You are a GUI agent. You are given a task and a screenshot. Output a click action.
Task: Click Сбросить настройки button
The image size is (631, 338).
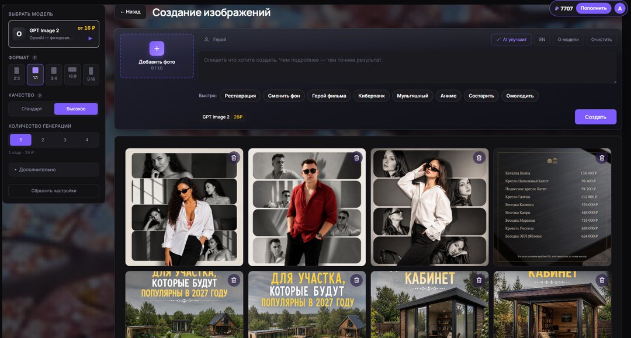click(x=54, y=190)
